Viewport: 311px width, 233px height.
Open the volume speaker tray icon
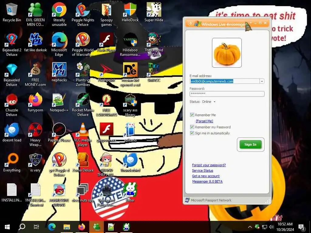pos(272,227)
